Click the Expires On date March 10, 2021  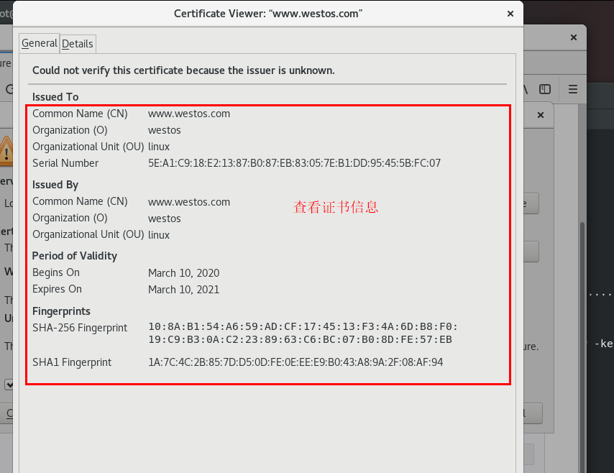[x=183, y=290]
